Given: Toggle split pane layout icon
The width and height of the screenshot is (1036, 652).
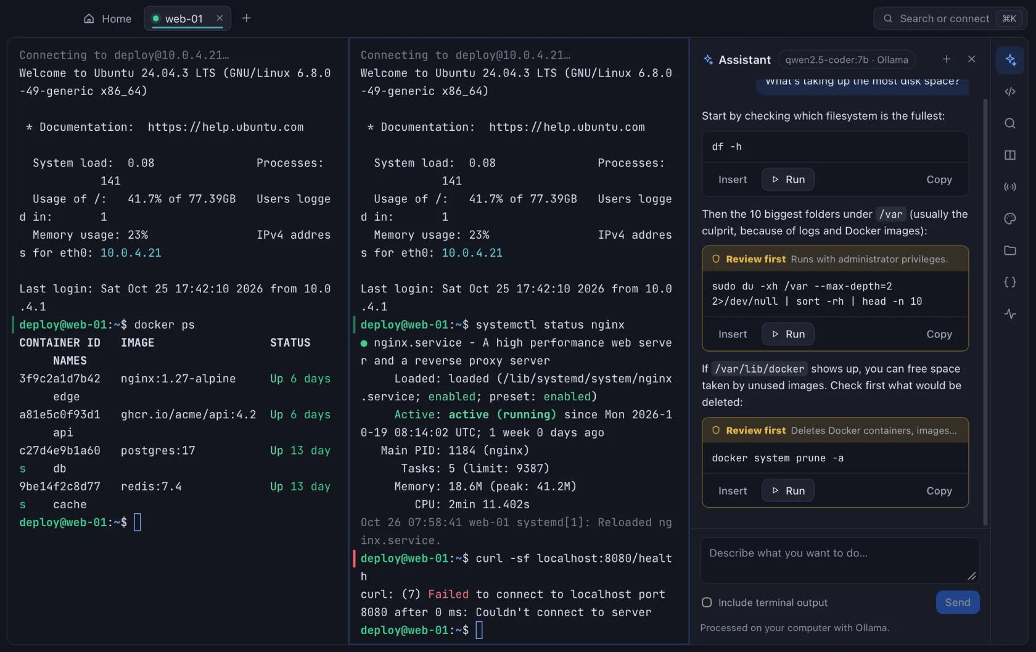Looking at the screenshot, I should (1010, 155).
